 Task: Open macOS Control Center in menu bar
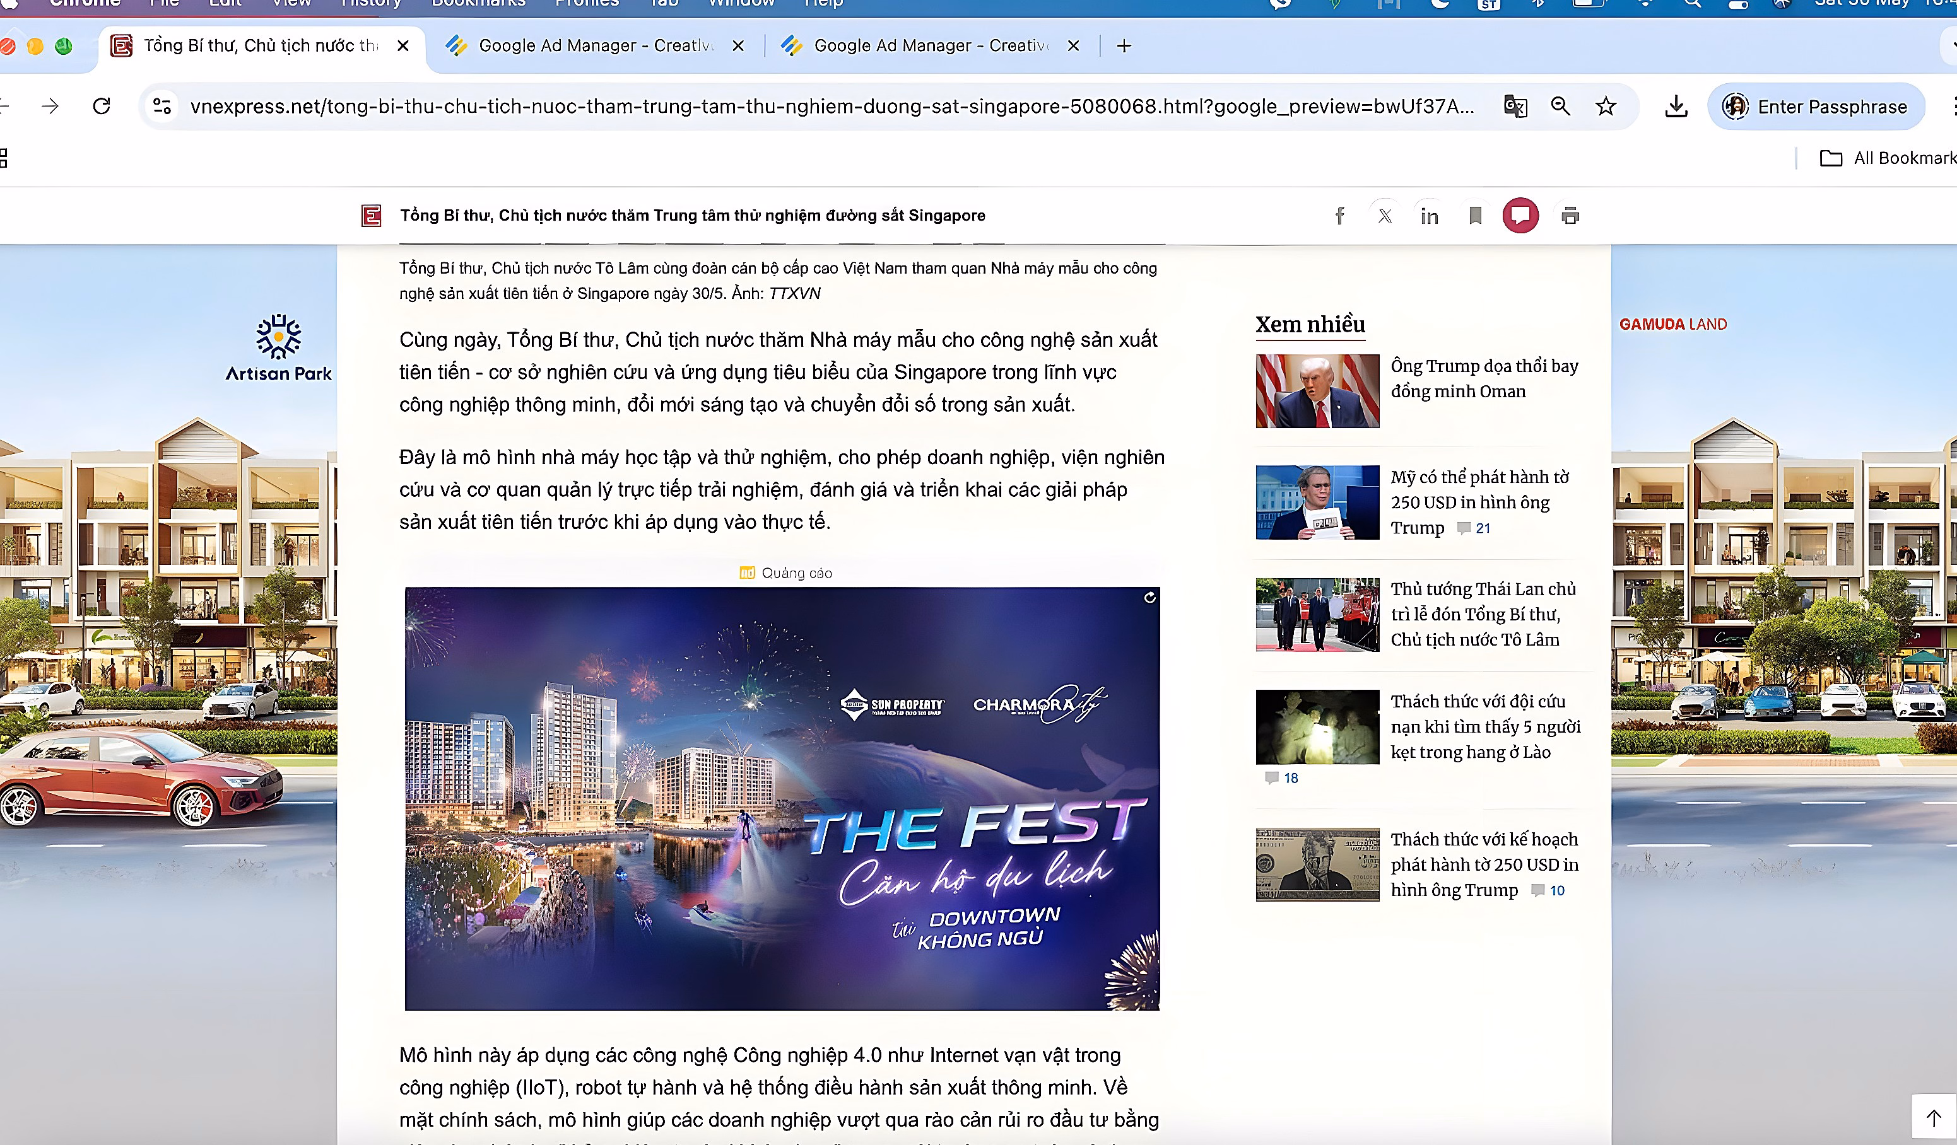click(x=1738, y=4)
